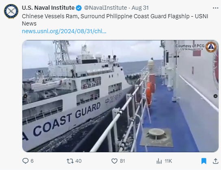The width and height of the screenshot is (221, 170).
Task: Click the PCG logo watermark in the image
Action: click(211, 47)
